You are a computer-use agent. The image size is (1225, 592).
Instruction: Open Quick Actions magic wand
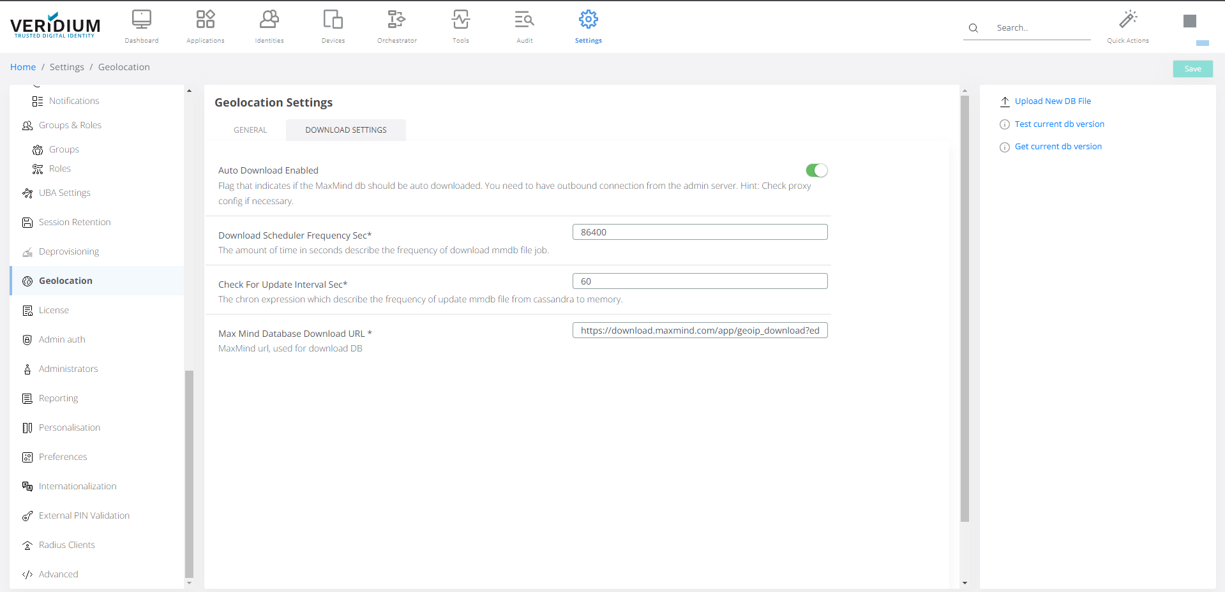click(x=1127, y=20)
